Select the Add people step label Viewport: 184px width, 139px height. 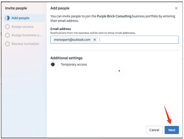pos(20,18)
